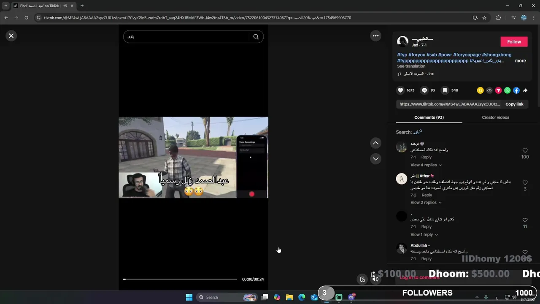540x304 pixels.
Task: Open the tab search dropdown
Action: pyautogui.click(x=5, y=6)
